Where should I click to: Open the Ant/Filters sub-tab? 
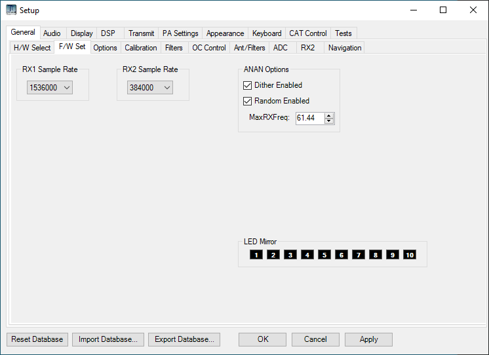click(250, 48)
